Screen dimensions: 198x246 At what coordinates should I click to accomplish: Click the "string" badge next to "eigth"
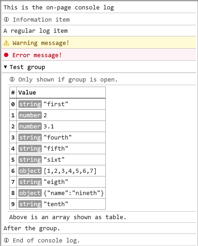click(30, 182)
